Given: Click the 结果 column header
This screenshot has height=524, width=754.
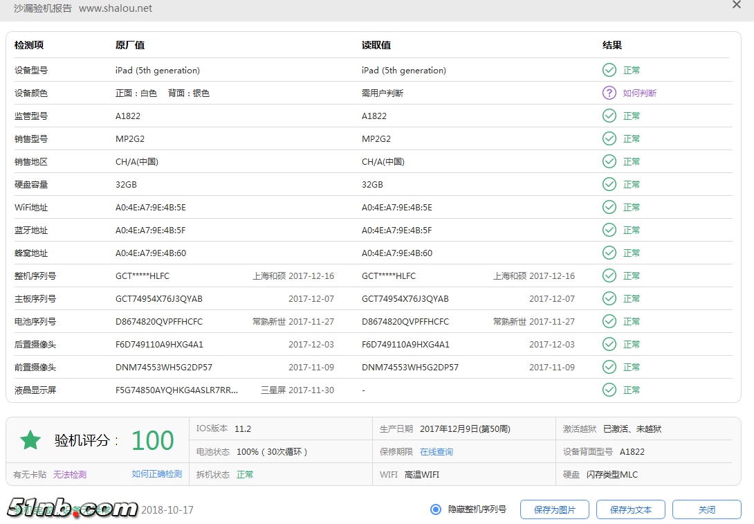Looking at the screenshot, I should [612, 45].
